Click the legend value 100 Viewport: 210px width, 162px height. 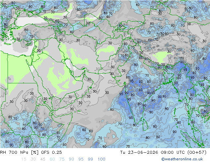point(101,159)
